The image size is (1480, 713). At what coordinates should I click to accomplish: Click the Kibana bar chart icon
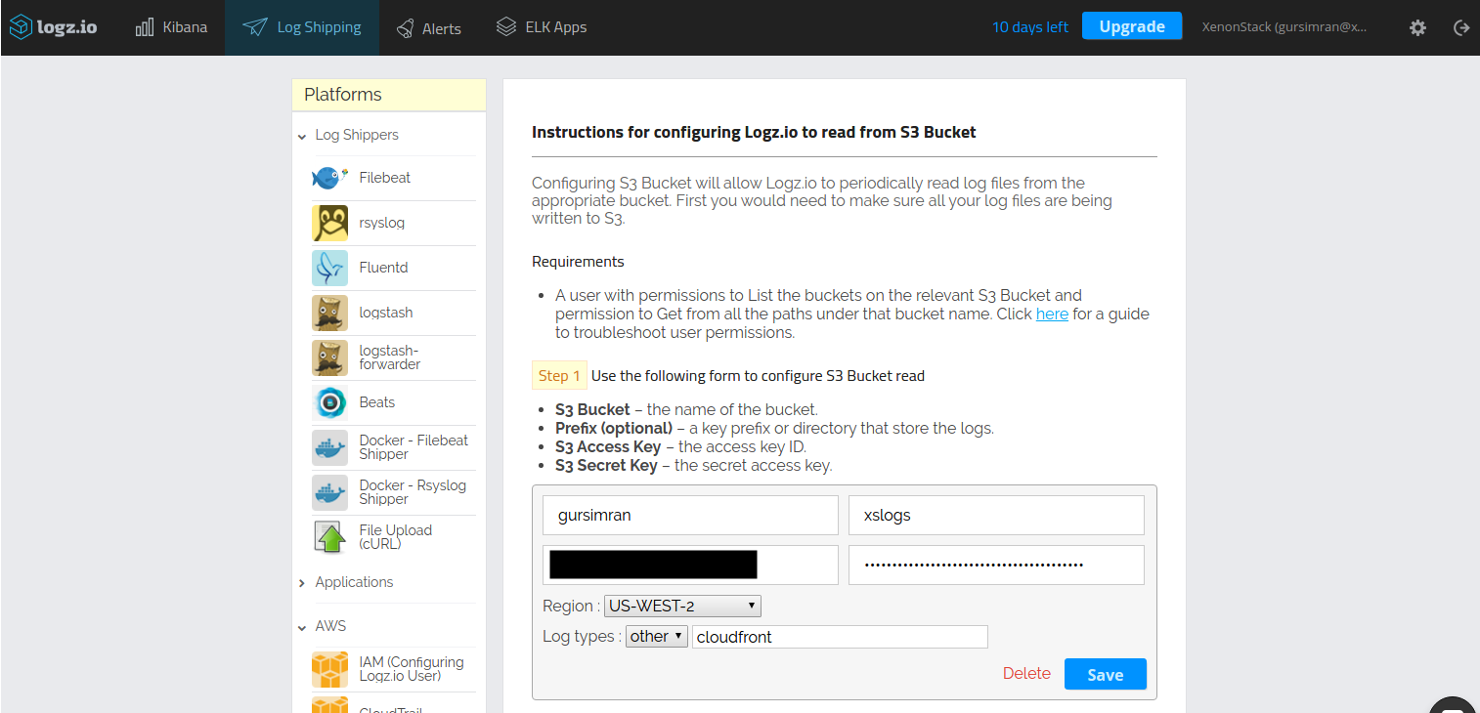145,27
